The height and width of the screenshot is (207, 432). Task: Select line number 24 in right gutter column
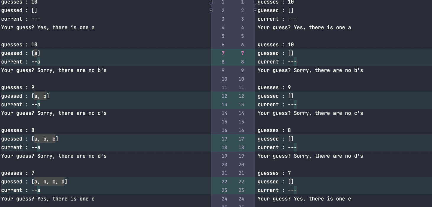click(x=241, y=199)
